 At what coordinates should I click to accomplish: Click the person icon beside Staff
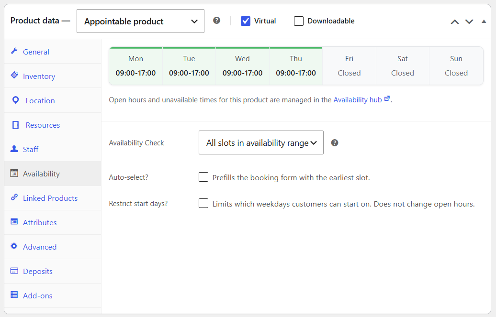click(14, 149)
